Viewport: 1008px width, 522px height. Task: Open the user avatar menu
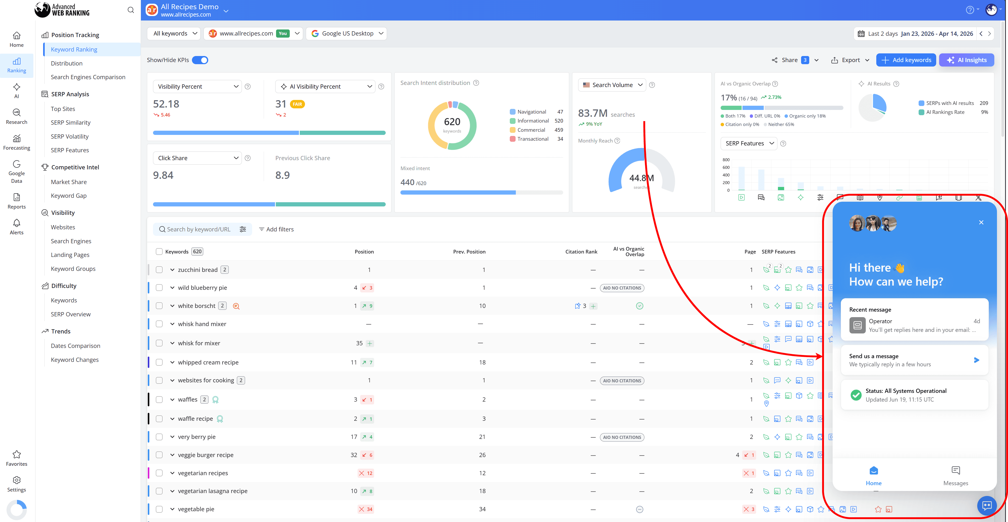click(991, 10)
